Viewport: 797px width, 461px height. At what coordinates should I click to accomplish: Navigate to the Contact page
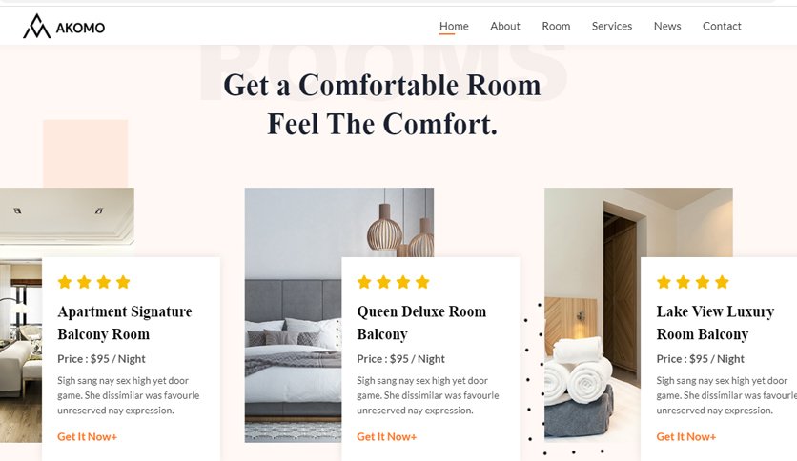[722, 26]
